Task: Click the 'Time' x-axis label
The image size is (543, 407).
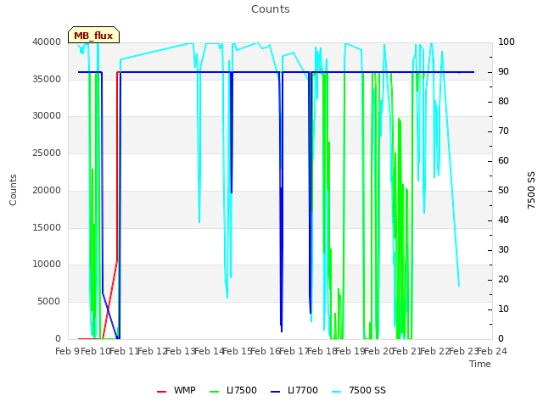Action: [x=480, y=364]
